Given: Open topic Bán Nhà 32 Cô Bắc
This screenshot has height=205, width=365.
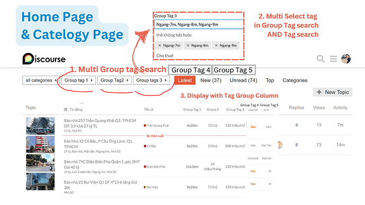Looking at the screenshot, I should pyautogui.click(x=98, y=144).
